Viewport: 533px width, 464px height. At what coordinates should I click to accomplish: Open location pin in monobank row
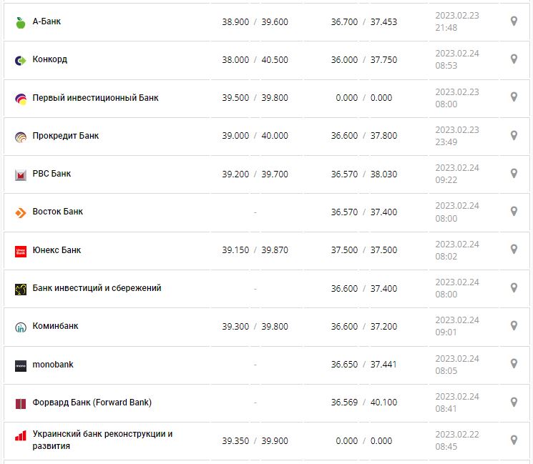[514, 365]
